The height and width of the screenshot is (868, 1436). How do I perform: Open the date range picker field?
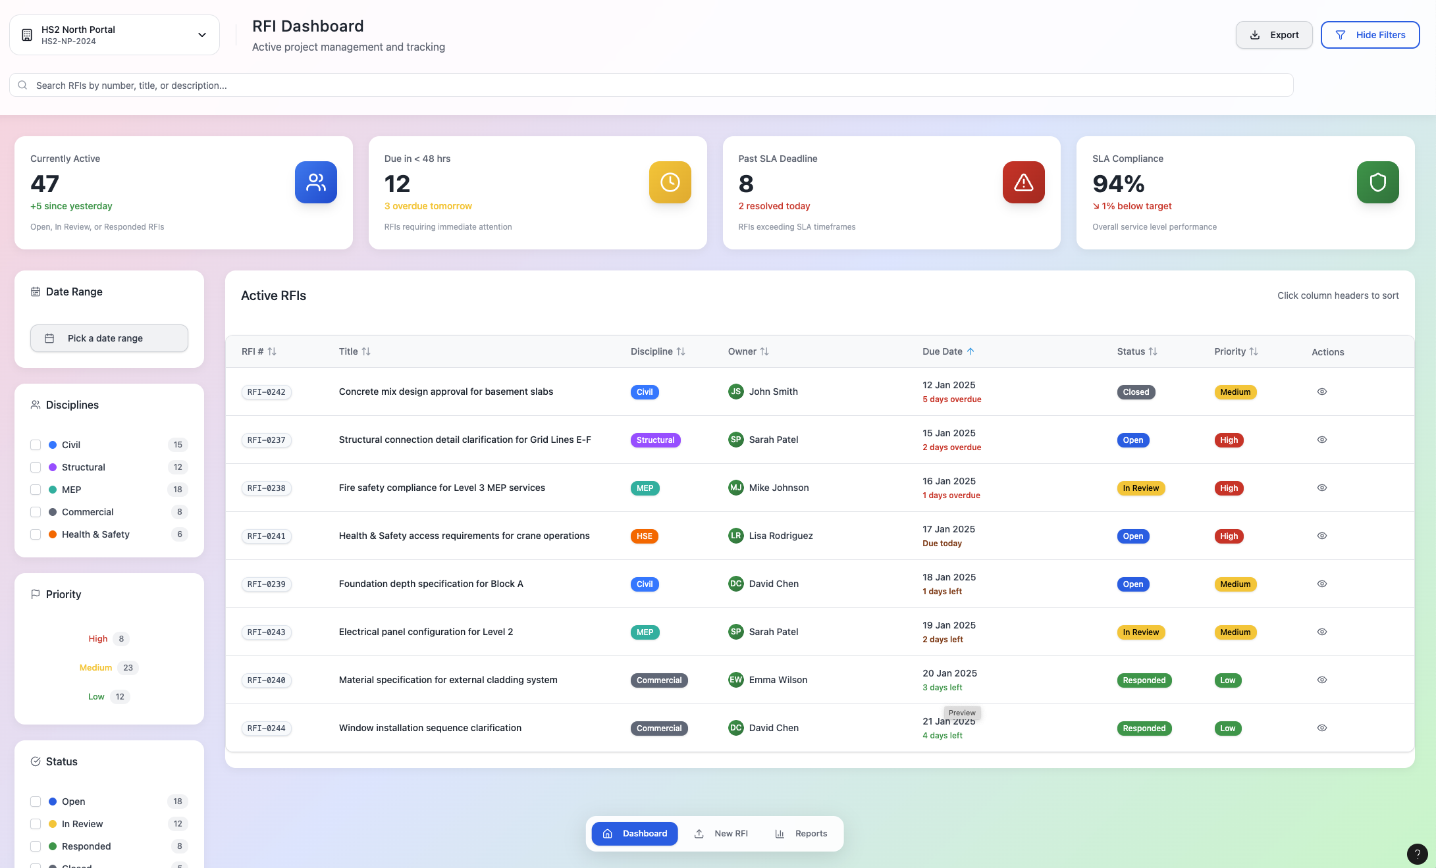(x=109, y=338)
